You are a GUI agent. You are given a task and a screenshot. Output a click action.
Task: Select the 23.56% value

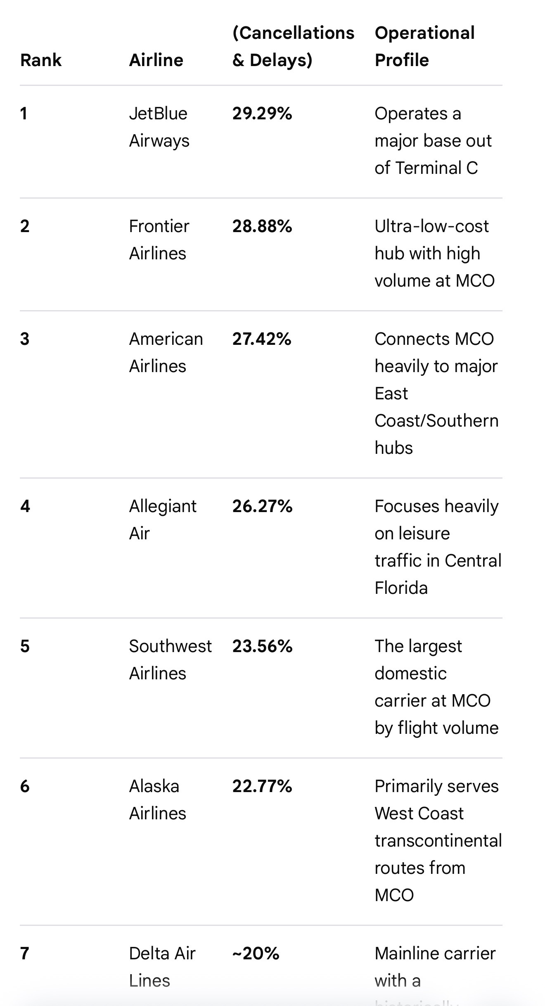click(x=262, y=646)
